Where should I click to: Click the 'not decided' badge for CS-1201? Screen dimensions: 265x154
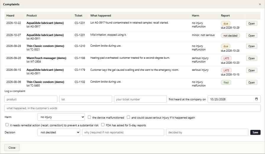pyautogui.click(x=230, y=36)
